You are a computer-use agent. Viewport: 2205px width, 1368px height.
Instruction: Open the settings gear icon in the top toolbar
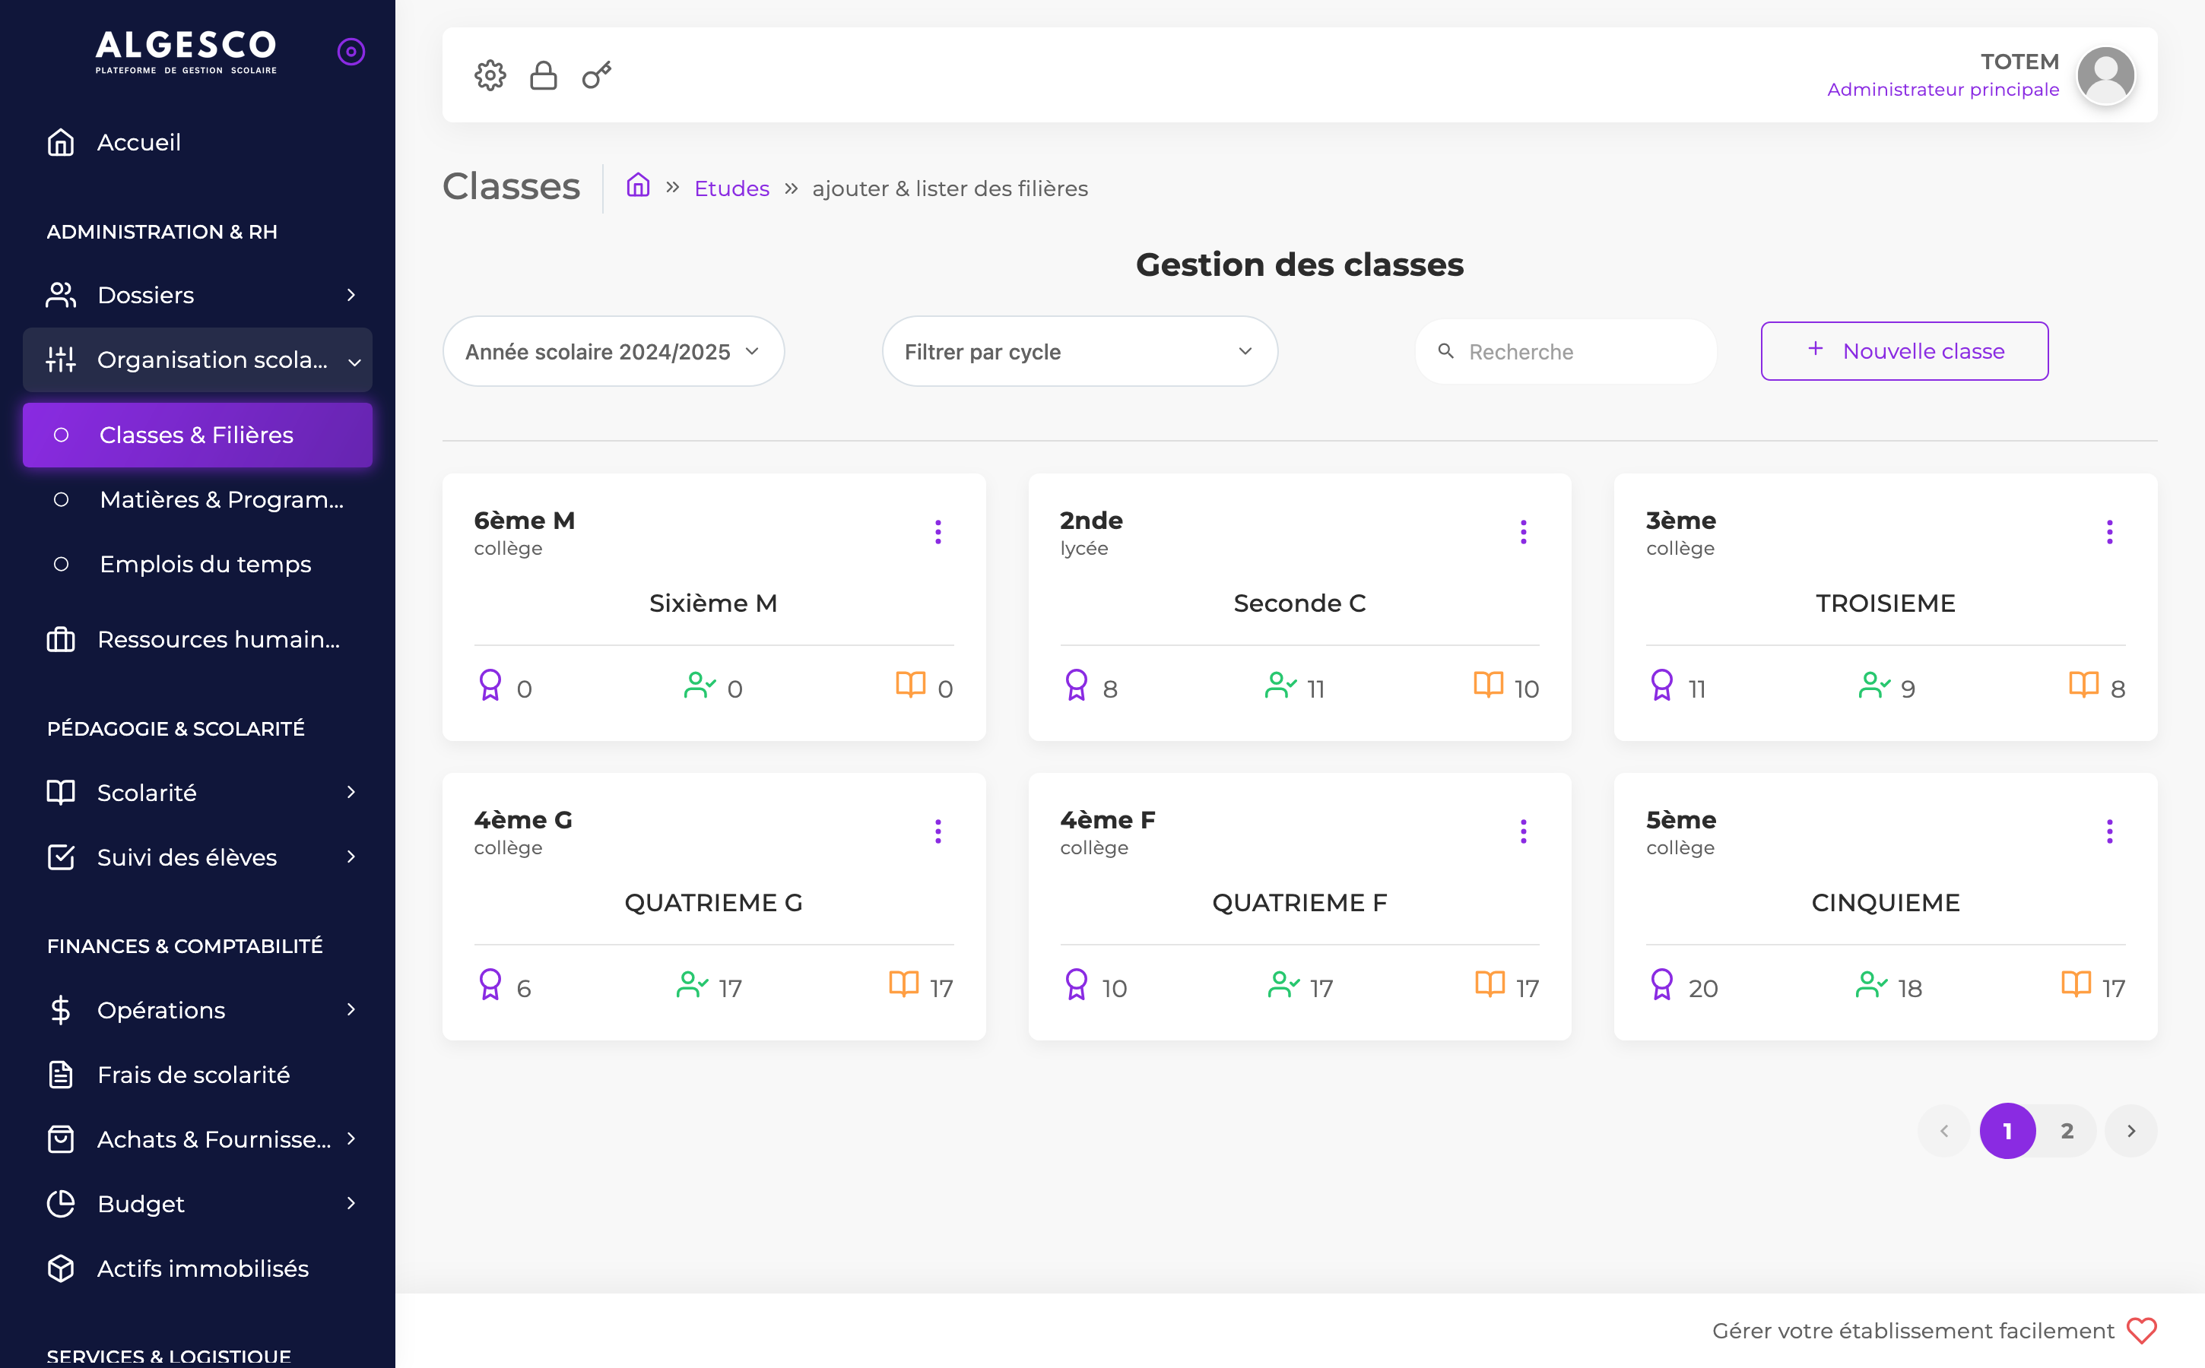coord(490,75)
